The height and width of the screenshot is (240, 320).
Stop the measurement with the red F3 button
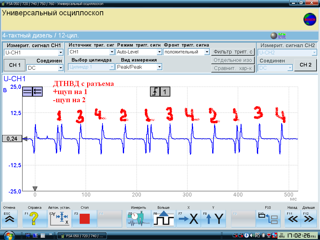coord(84,219)
